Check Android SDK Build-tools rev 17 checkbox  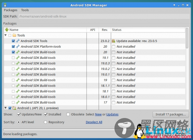coord(13,102)
